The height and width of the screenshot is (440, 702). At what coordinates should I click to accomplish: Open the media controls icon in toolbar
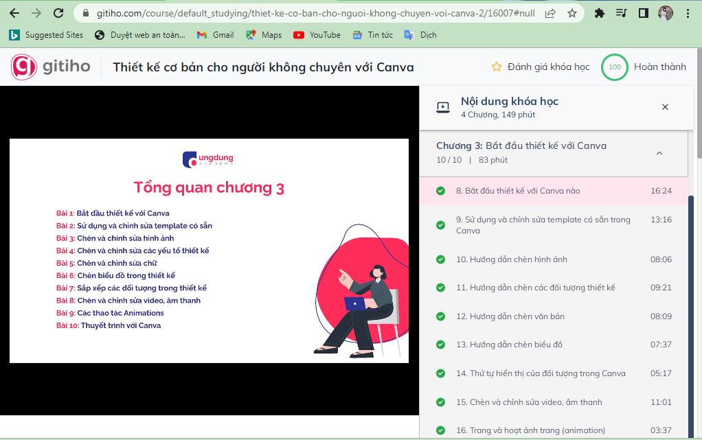(x=621, y=14)
